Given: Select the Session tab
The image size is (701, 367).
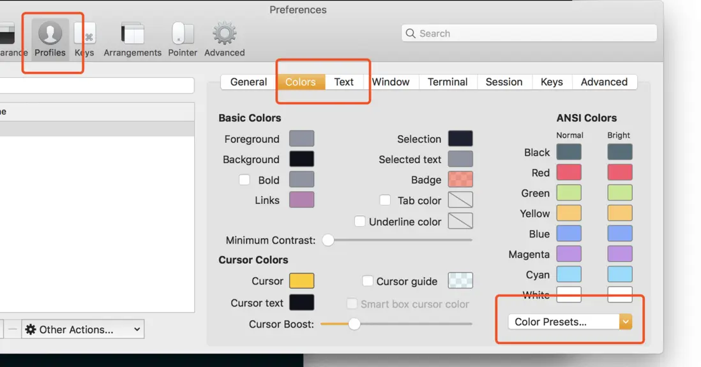Looking at the screenshot, I should 504,82.
